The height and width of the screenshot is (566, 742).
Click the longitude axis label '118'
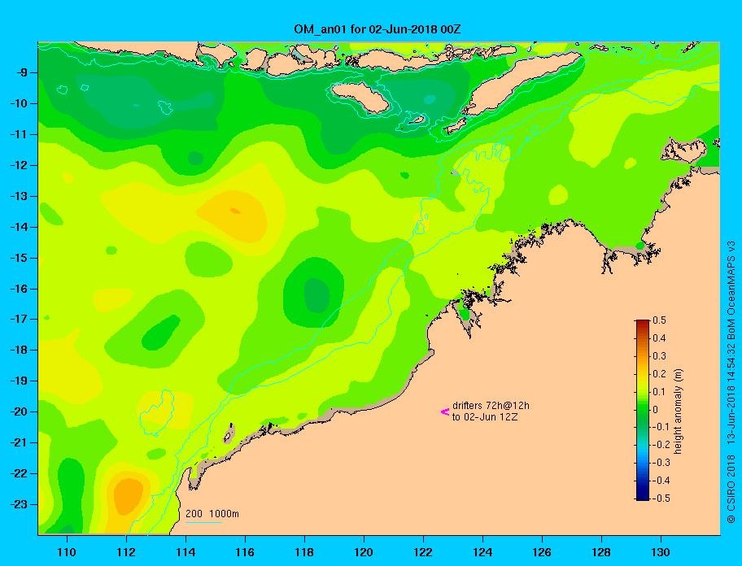click(x=304, y=552)
